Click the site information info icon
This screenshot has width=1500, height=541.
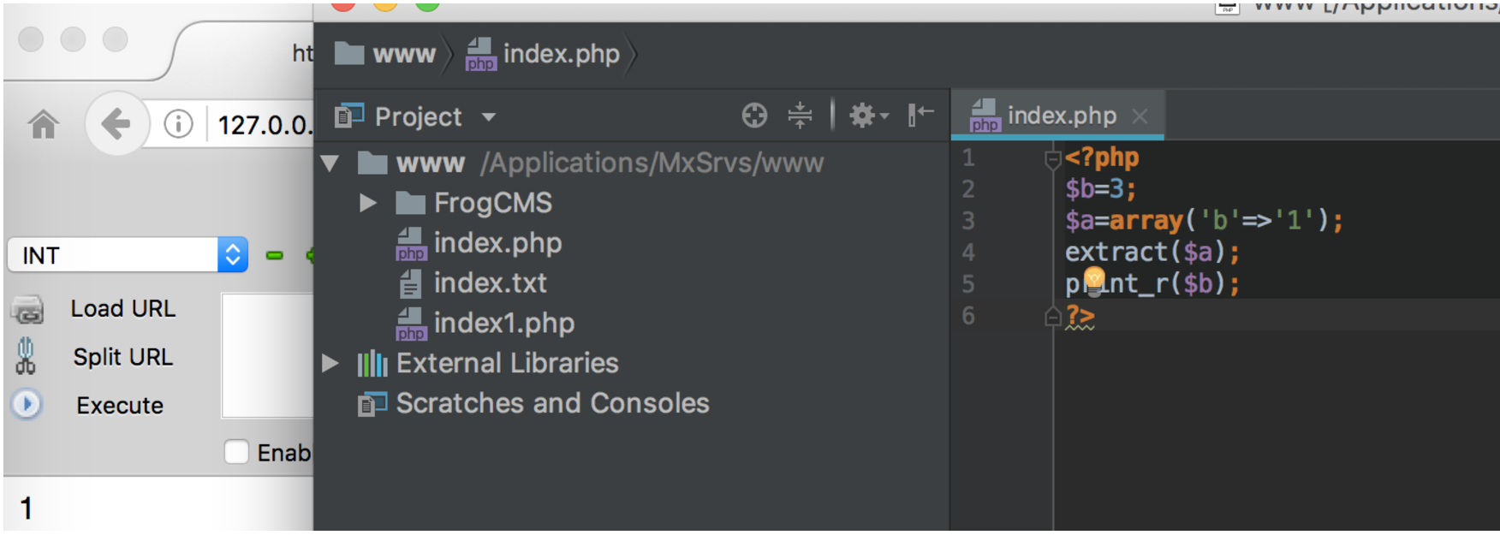[178, 123]
